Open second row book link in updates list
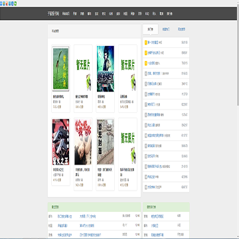 [62, 226]
